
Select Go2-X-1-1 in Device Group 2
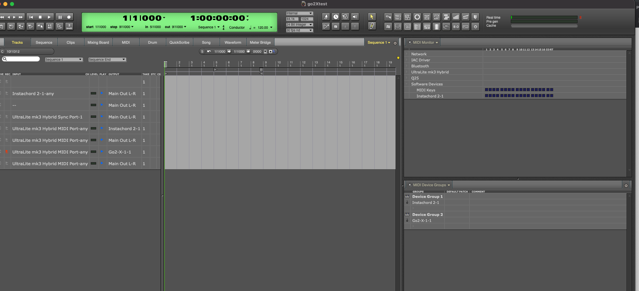coord(422,221)
